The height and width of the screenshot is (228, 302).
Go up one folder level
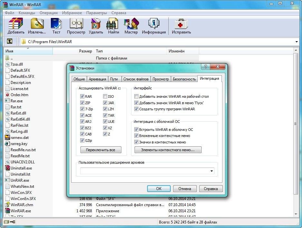click(9, 41)
